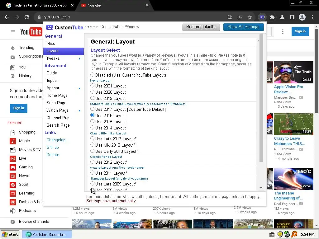Click the Browse channels plus icon
The width and height of the screenshot is (319, 239).
coord(12,222)
